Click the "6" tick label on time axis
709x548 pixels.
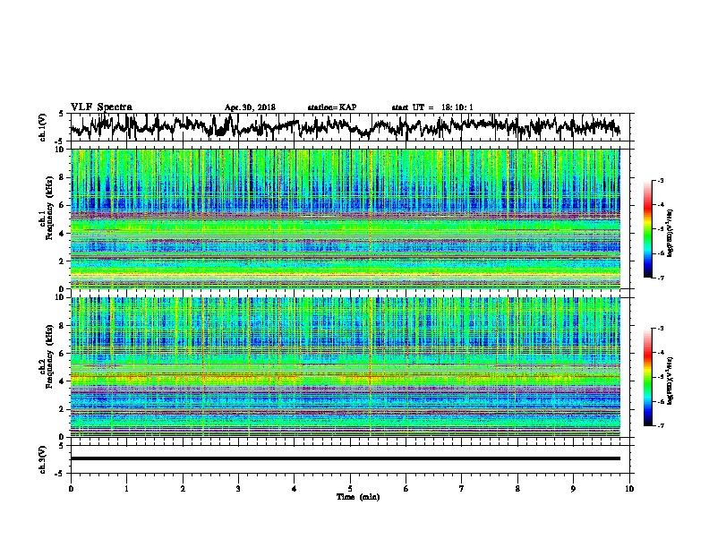click(406, 489)
